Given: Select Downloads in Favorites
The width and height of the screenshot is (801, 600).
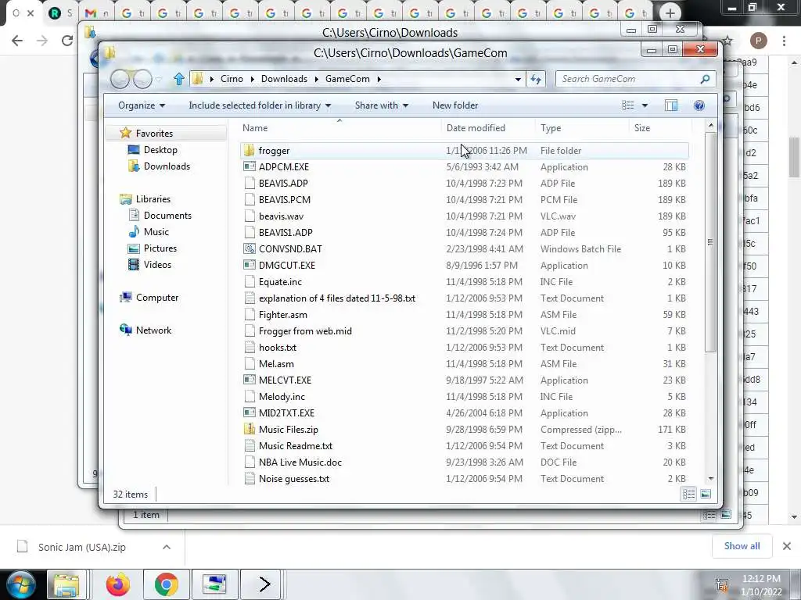Looking at the screenshot, I should click(167, 166).
